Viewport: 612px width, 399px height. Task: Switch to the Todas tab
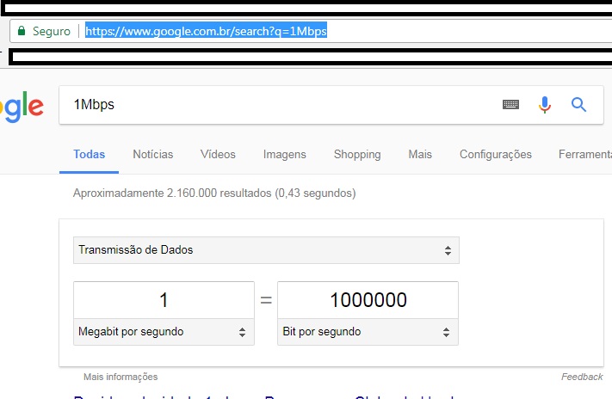pos(89,155)
